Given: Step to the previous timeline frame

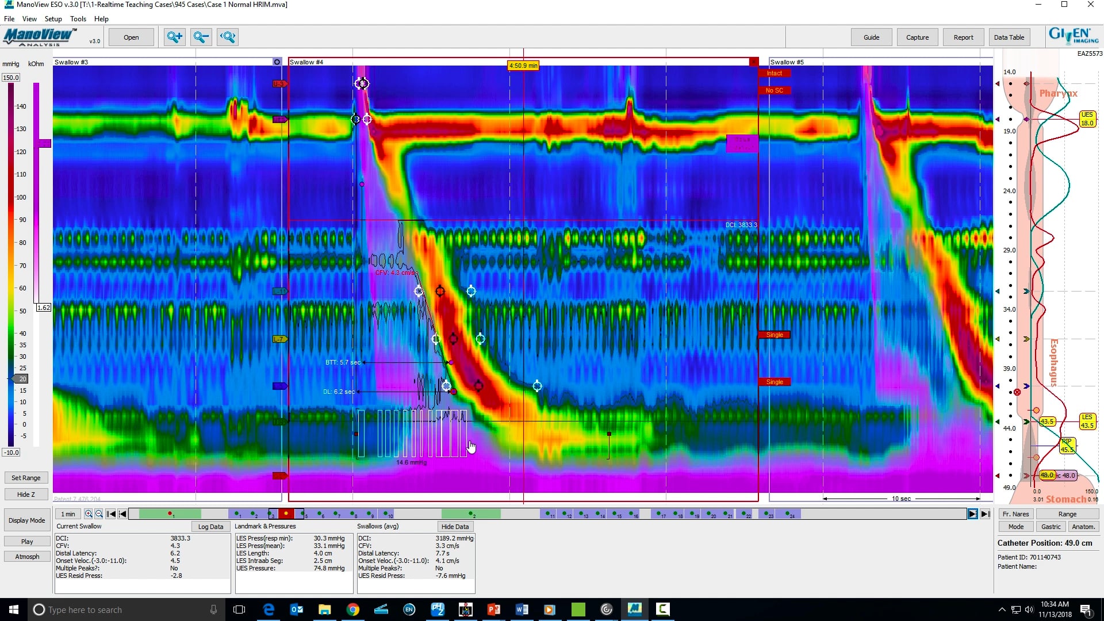Looking at the screenshot, I should (122, 514).
